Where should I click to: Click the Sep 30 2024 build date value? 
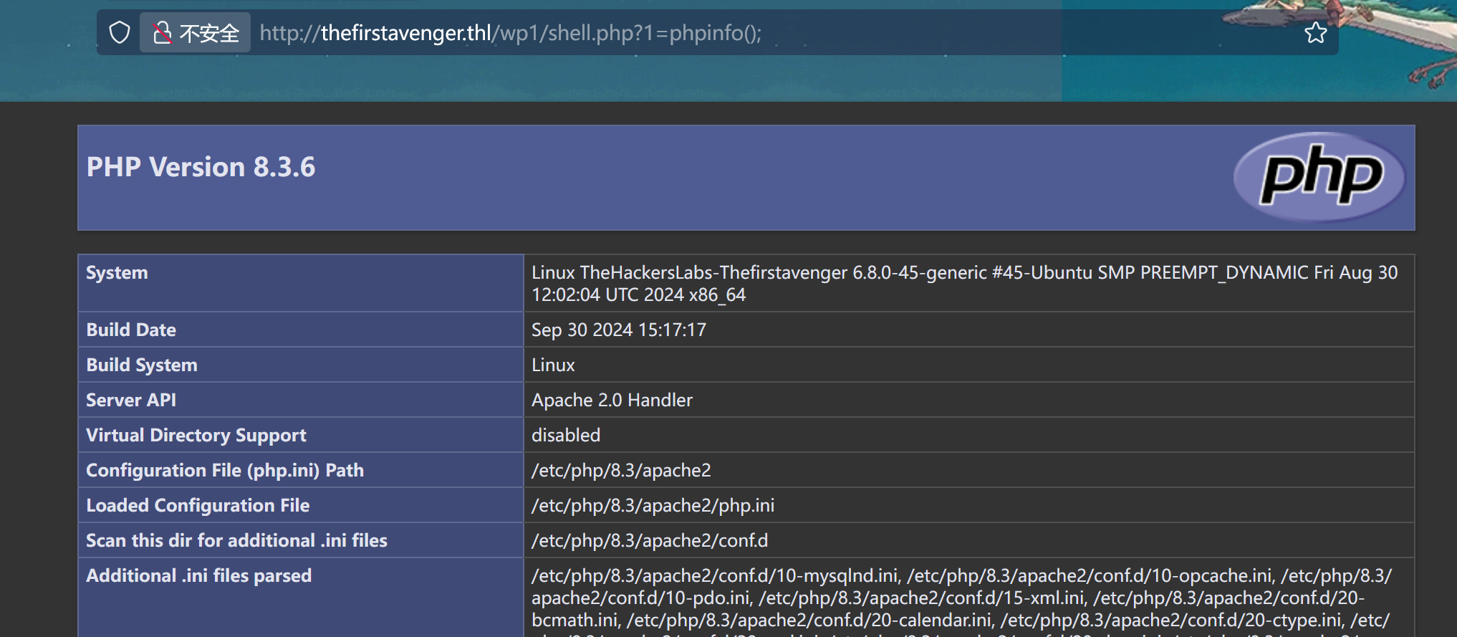pyautogui.click(x=619, y=330)
